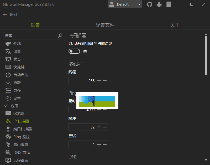Click the Ping 监控 radar icon
This screenshot has width=210, height=165.
click(8, 137)
